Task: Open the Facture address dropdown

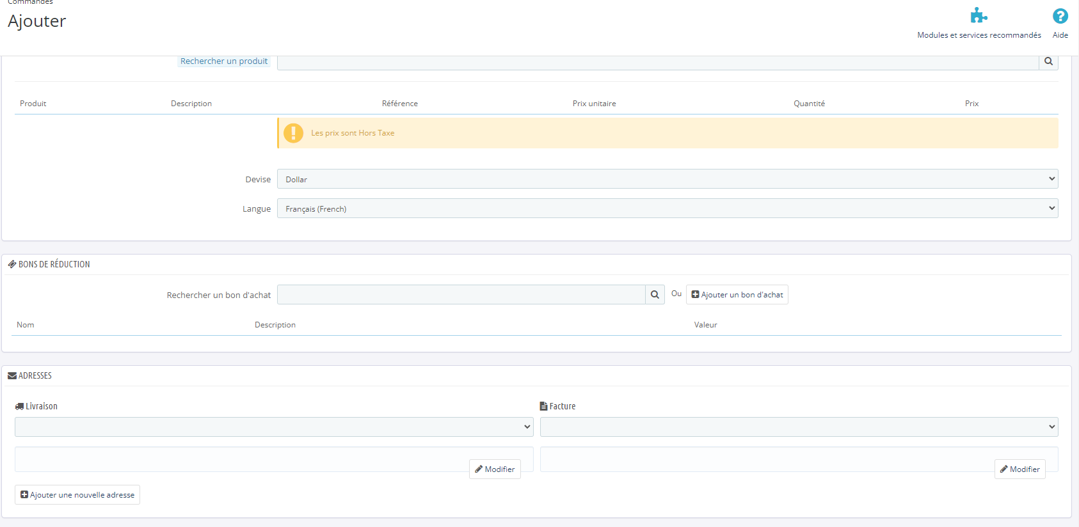Action: pos(799,427)
